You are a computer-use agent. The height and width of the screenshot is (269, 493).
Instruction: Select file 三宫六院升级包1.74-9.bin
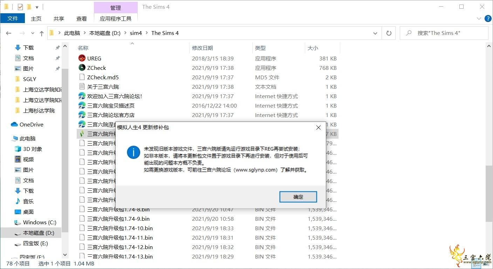pos(118,219)
